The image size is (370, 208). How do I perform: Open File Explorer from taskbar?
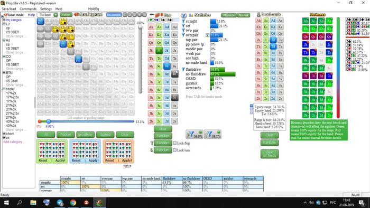pyautogui.click(x=33, y=203)
